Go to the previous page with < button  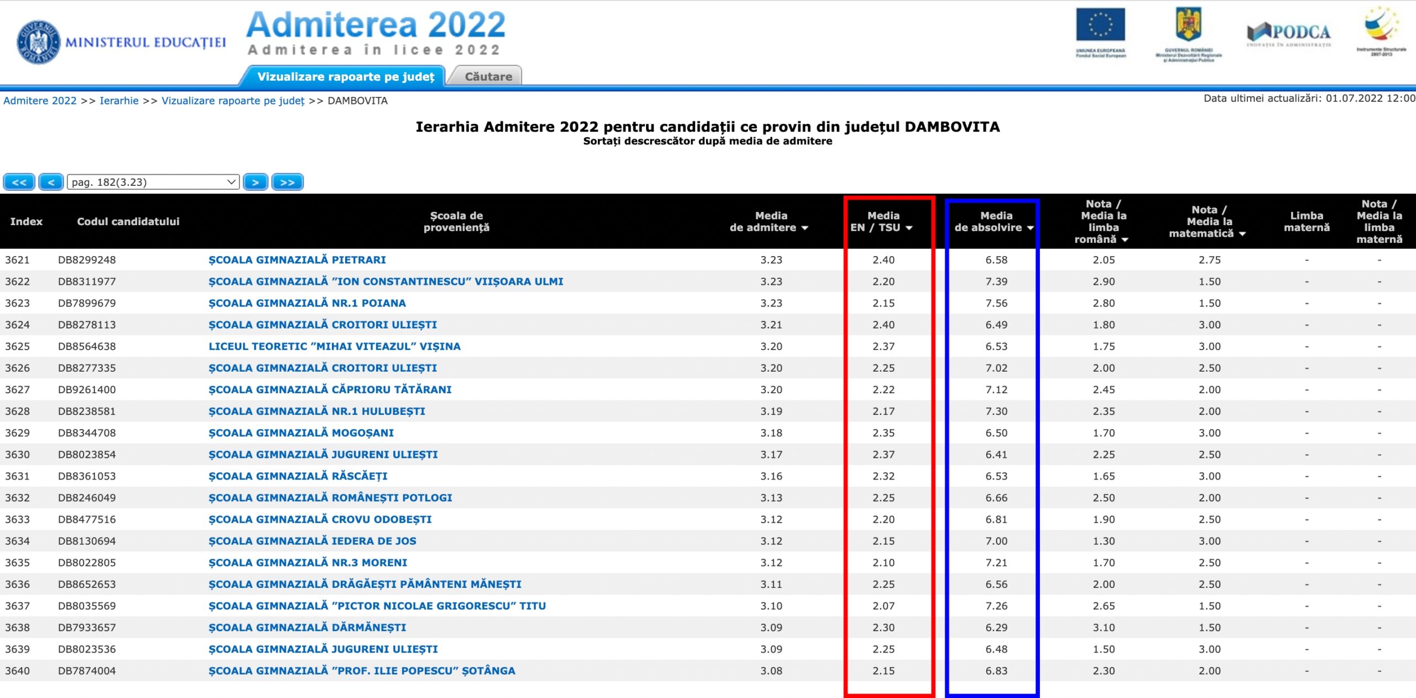51,182
